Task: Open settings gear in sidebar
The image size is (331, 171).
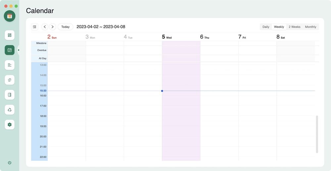Action: click(x=10, y=124)
